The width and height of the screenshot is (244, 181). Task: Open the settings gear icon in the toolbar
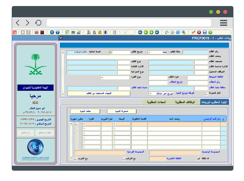coord(178,32)
